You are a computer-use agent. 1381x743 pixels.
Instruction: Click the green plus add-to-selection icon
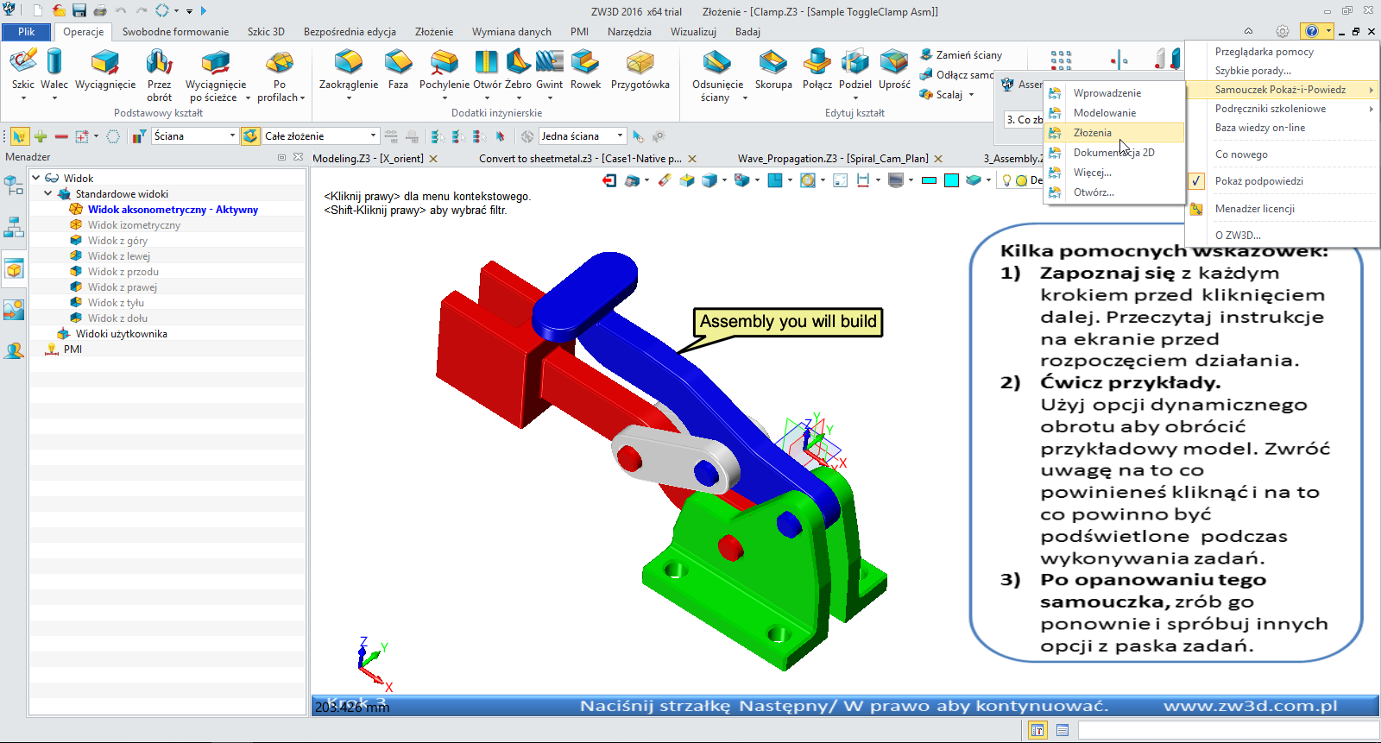pyautogui.click(x=40, y=136)
